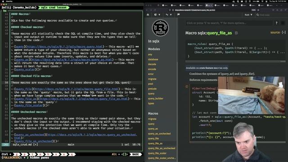Click the feature flags flag icon
Screen dimensions: 288x162
pos(178,15)
